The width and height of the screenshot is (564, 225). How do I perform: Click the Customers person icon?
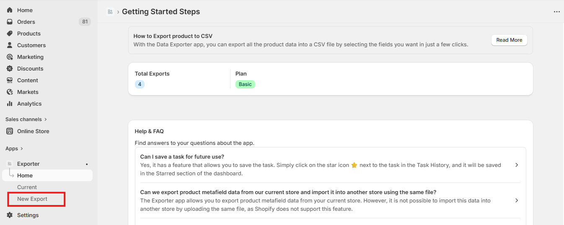tap(10, 45)
